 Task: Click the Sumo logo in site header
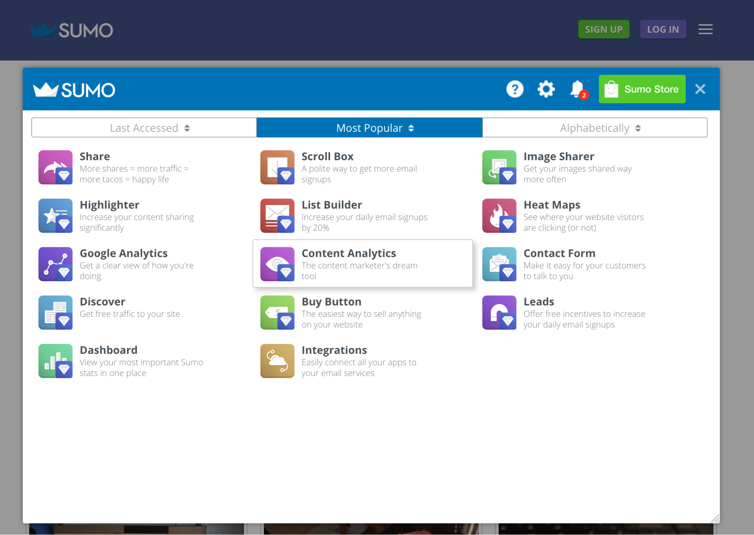tap(72, 30)
